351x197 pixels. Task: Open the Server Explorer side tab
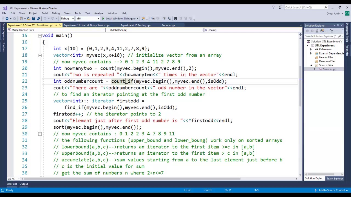coord(3,31)
